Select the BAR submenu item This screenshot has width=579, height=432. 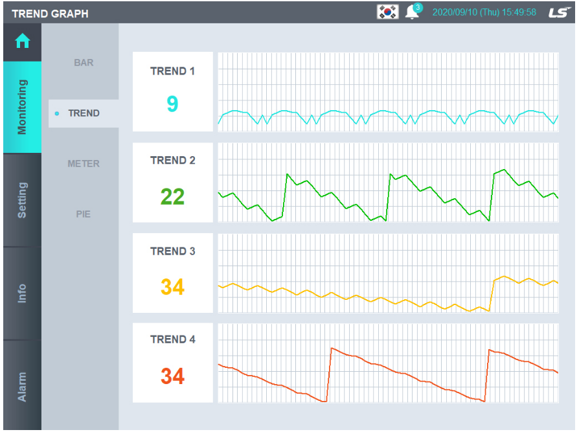[x=84, y=63]
